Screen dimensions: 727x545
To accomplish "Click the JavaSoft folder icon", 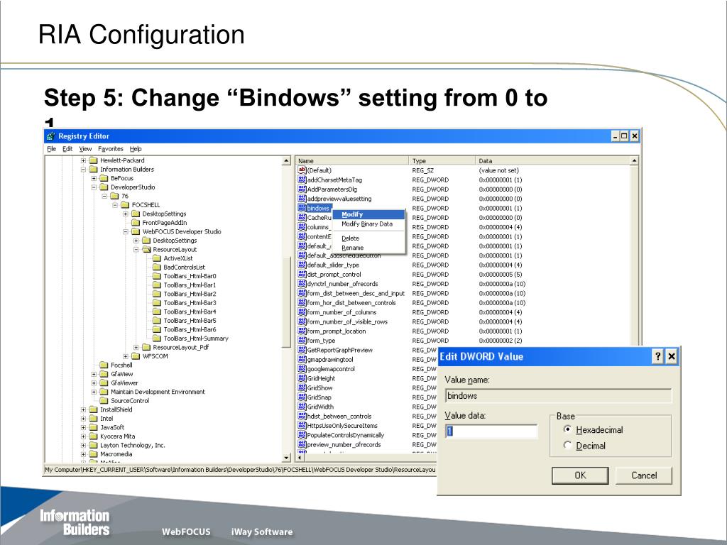I will (93, 427).
